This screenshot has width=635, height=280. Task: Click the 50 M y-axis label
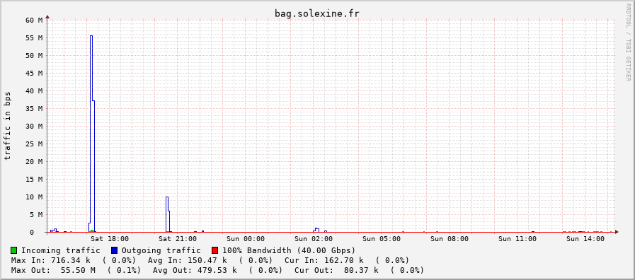tap(34, 55)
